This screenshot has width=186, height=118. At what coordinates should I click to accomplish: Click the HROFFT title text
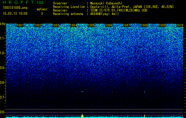[18, 2]
